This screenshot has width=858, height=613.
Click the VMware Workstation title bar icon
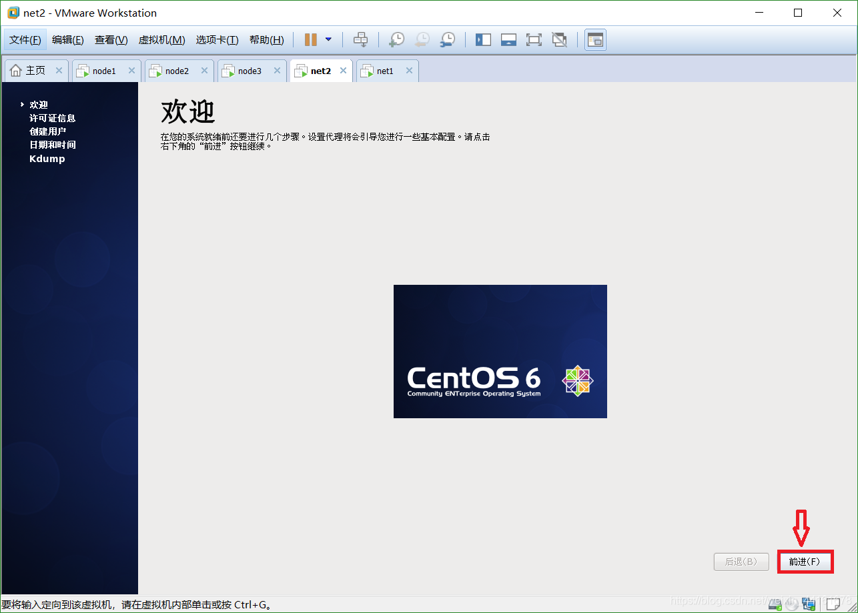(13, 13)
